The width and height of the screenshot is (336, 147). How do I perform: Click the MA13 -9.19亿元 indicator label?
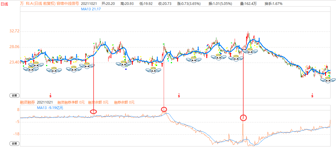tap(50, 108)
